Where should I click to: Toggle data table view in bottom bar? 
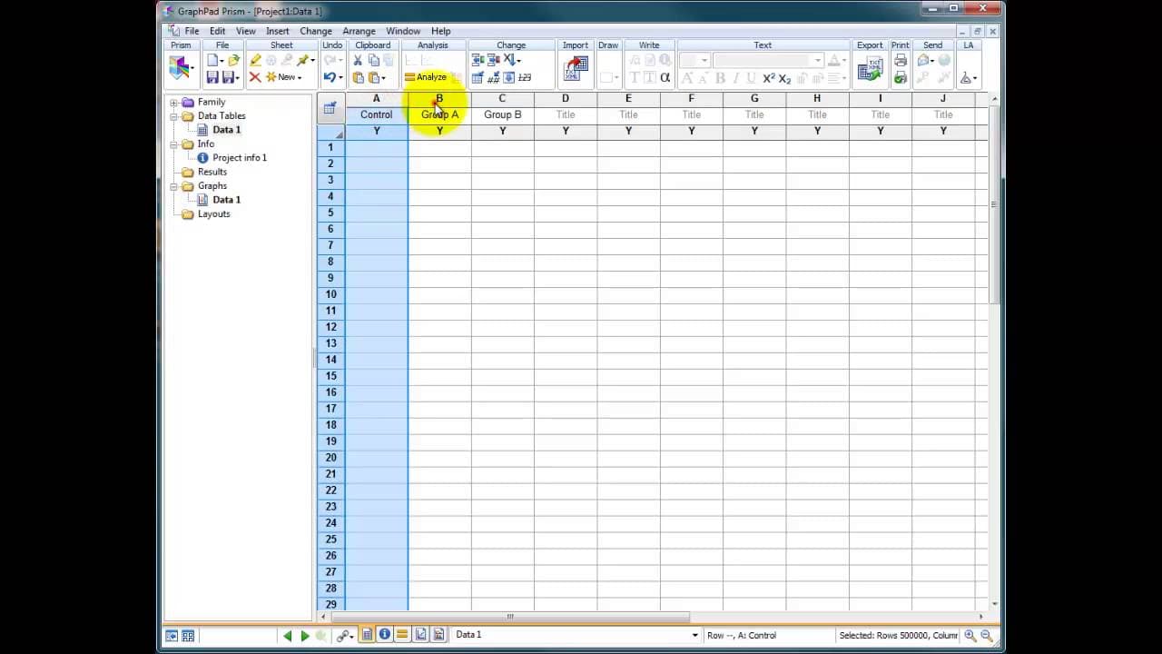[367, 635]
